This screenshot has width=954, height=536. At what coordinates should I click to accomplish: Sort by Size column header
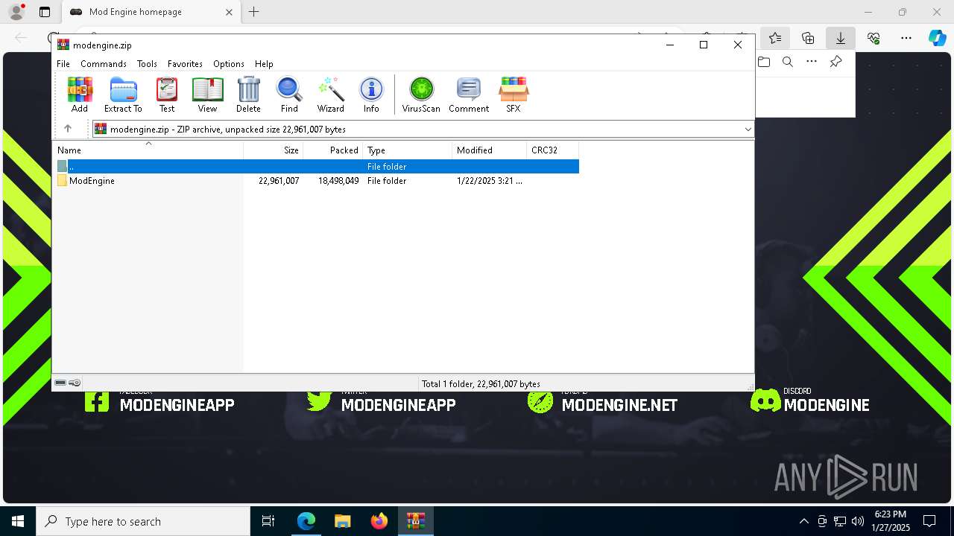(x=274, y=150)
